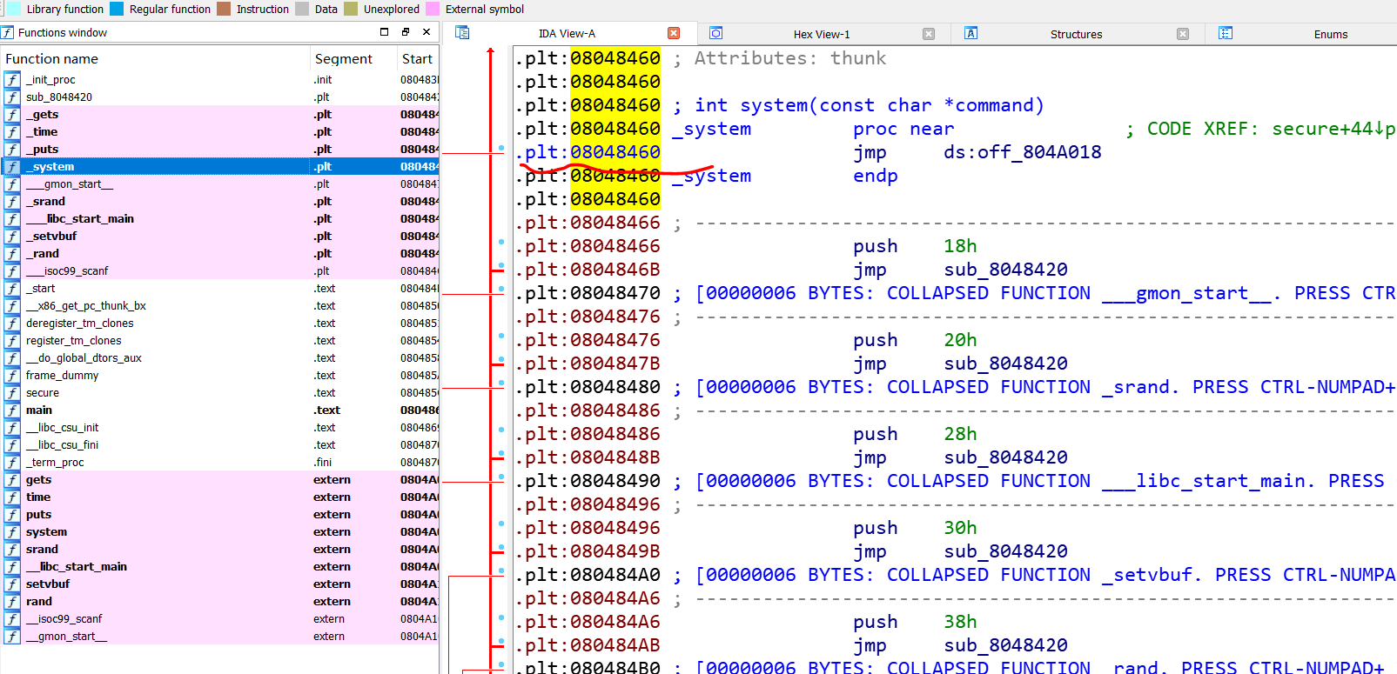This screenshot has width=1397, height=674.
Task: Toggle breakpoint dot beside the push 20h line
Action: (501, 336)
